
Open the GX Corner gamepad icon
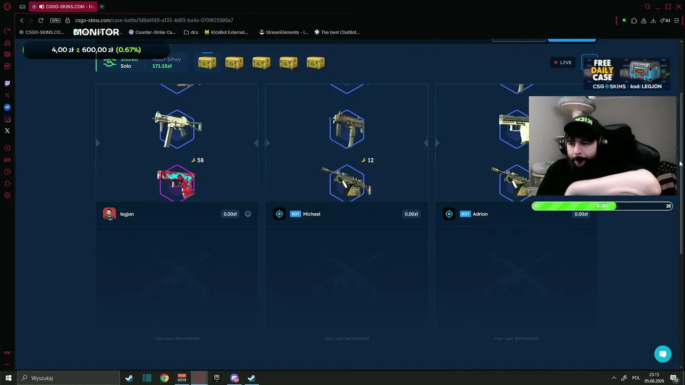[22, 7]
